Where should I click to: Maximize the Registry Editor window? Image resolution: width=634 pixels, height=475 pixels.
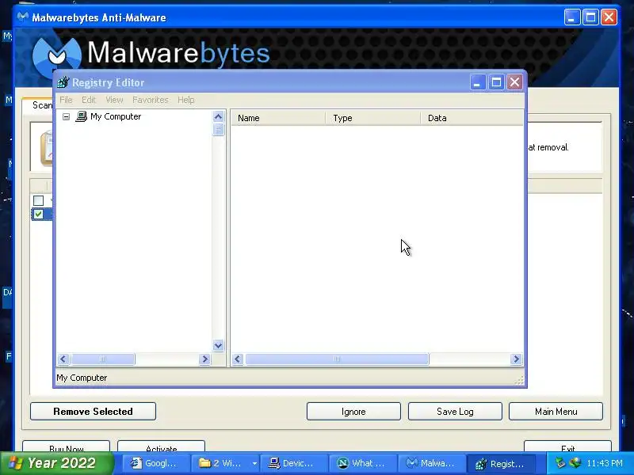496,82
